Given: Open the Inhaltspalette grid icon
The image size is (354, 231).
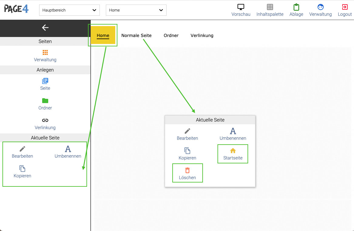Looking at the screenshot, I should point(270,7).
